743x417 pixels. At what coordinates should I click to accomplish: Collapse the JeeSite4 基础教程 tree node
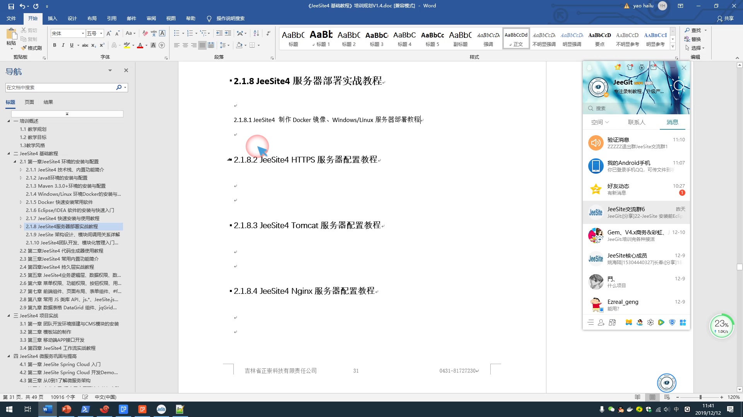(x=9, y=153)
